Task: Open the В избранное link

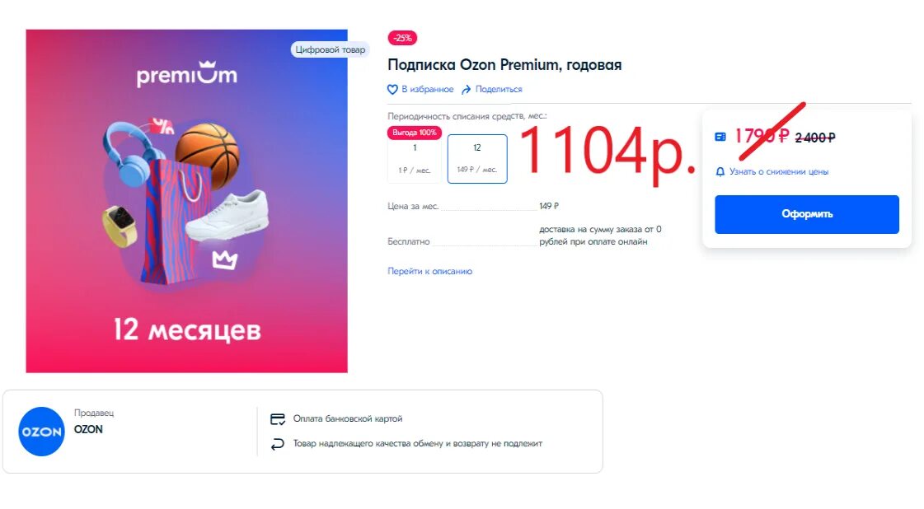Action: pyautogui.click(x=428, y=90)
